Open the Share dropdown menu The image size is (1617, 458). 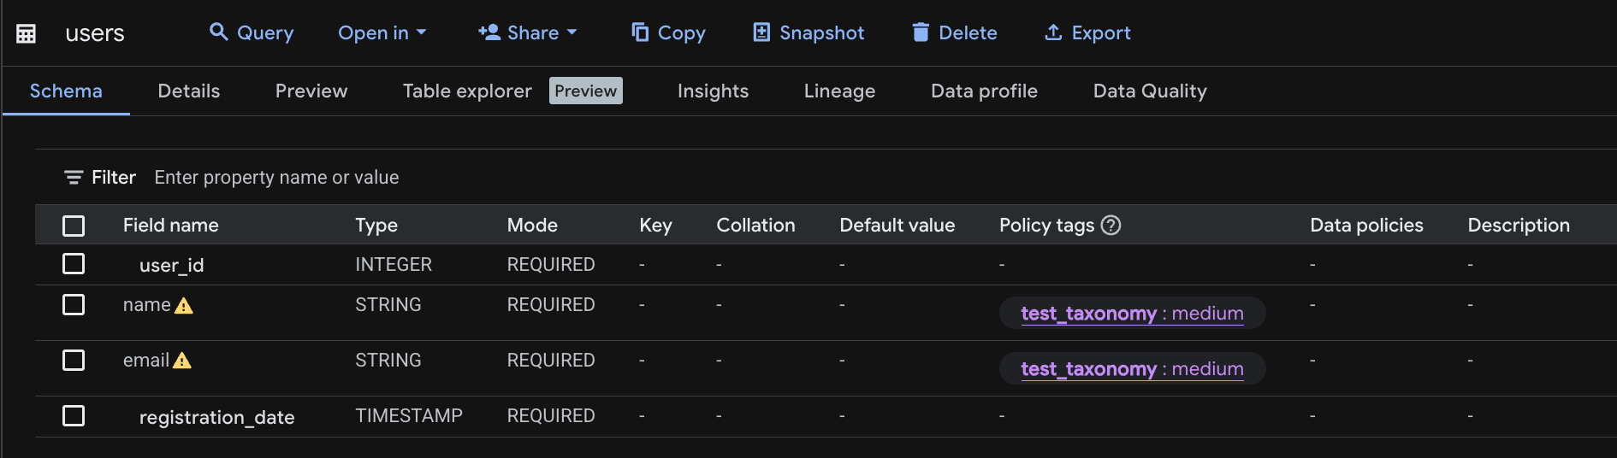pos(527,32)
